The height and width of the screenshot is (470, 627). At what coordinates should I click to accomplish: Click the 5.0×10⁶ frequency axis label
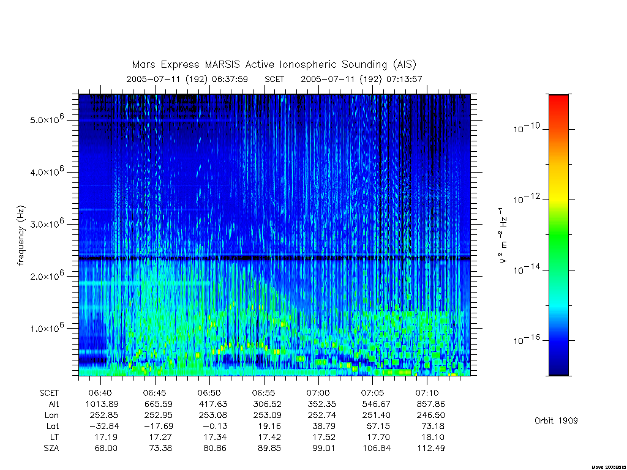coord(47,119)
